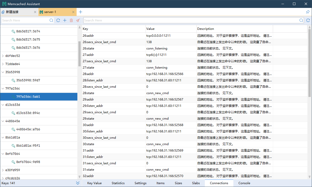Open the Statistics tab
The width and height of the screenshot is (312, 187).
pos(118,183)
